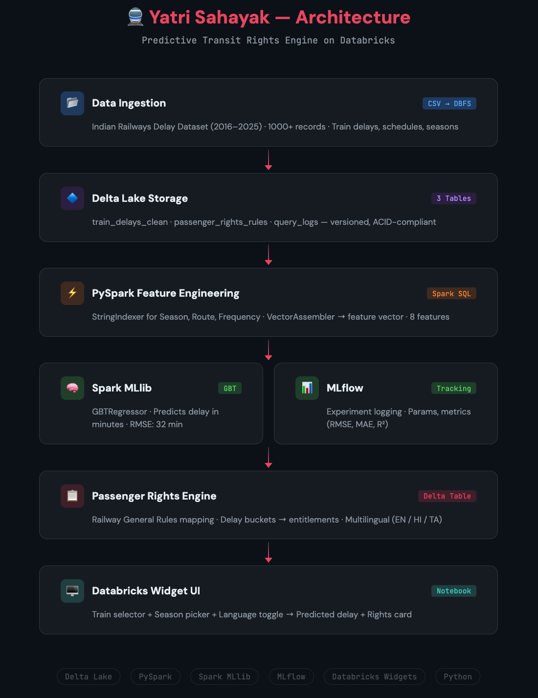This screenshot has height=698, width=538.
Task: Click the Passenger Rights Engine clipboard icon
Action: coord(72,496)
